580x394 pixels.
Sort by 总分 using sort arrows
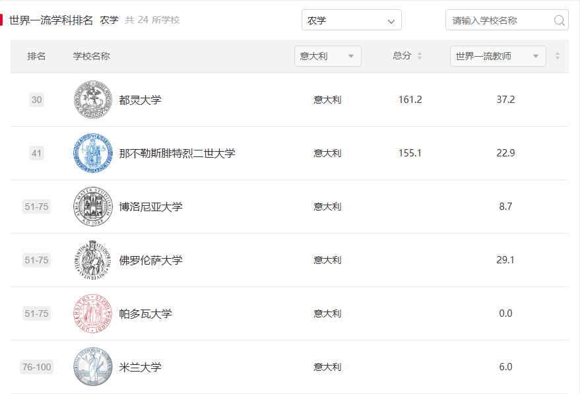coord(420,56)
